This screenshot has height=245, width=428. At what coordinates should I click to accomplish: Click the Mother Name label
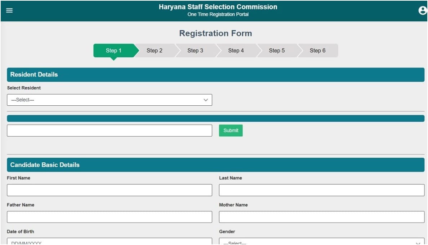233,205
